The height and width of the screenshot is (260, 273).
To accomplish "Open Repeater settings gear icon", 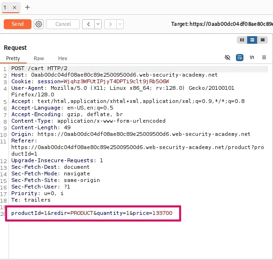I will pos(38,24).
